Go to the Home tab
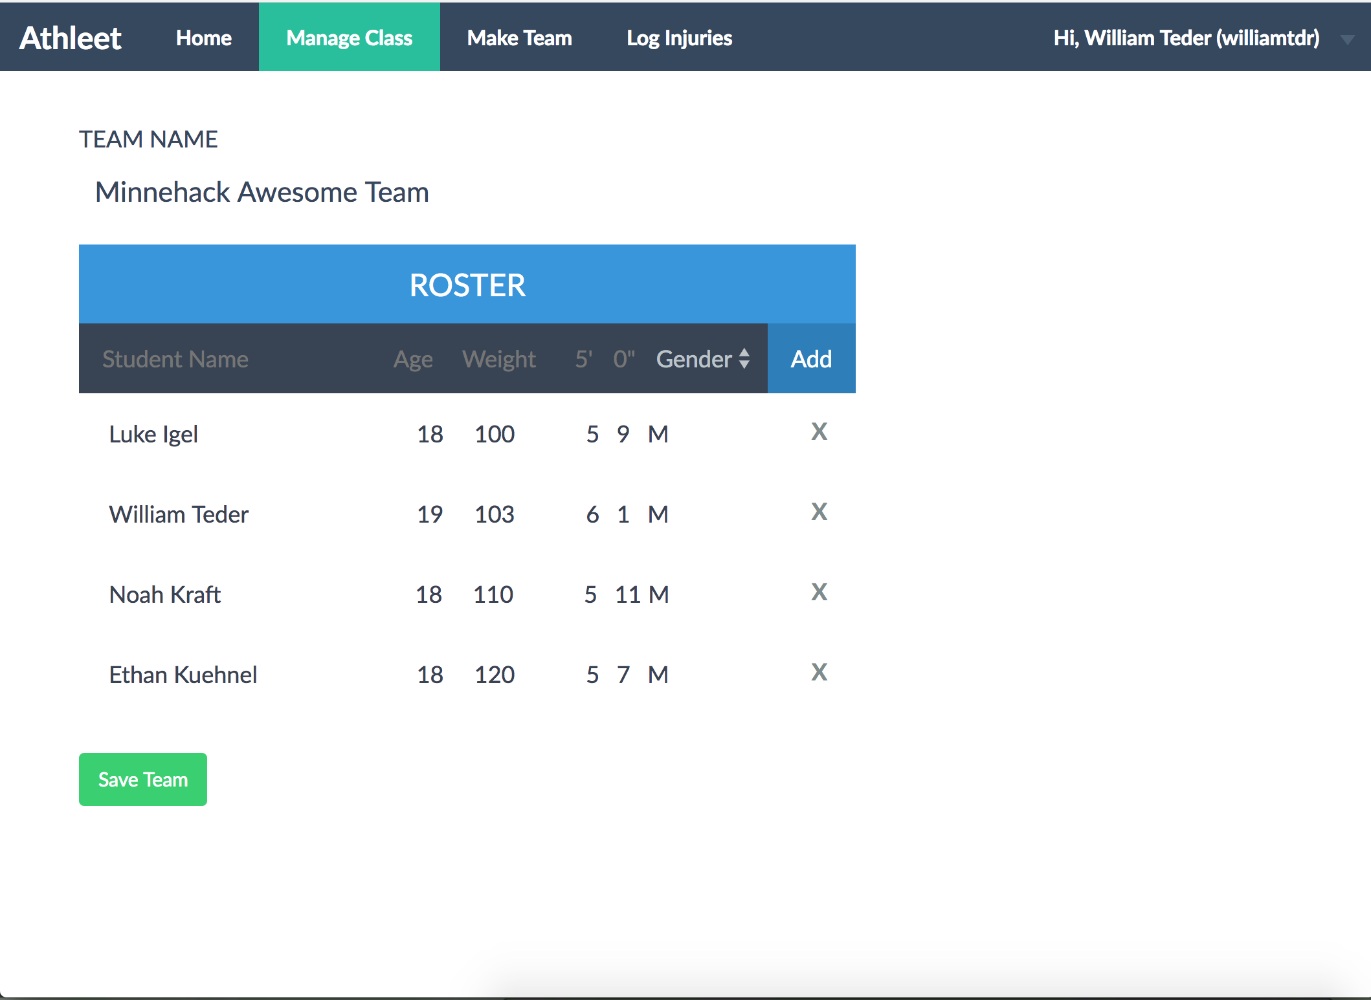This screenshot has width=1371, height=1000. point(203,38)
